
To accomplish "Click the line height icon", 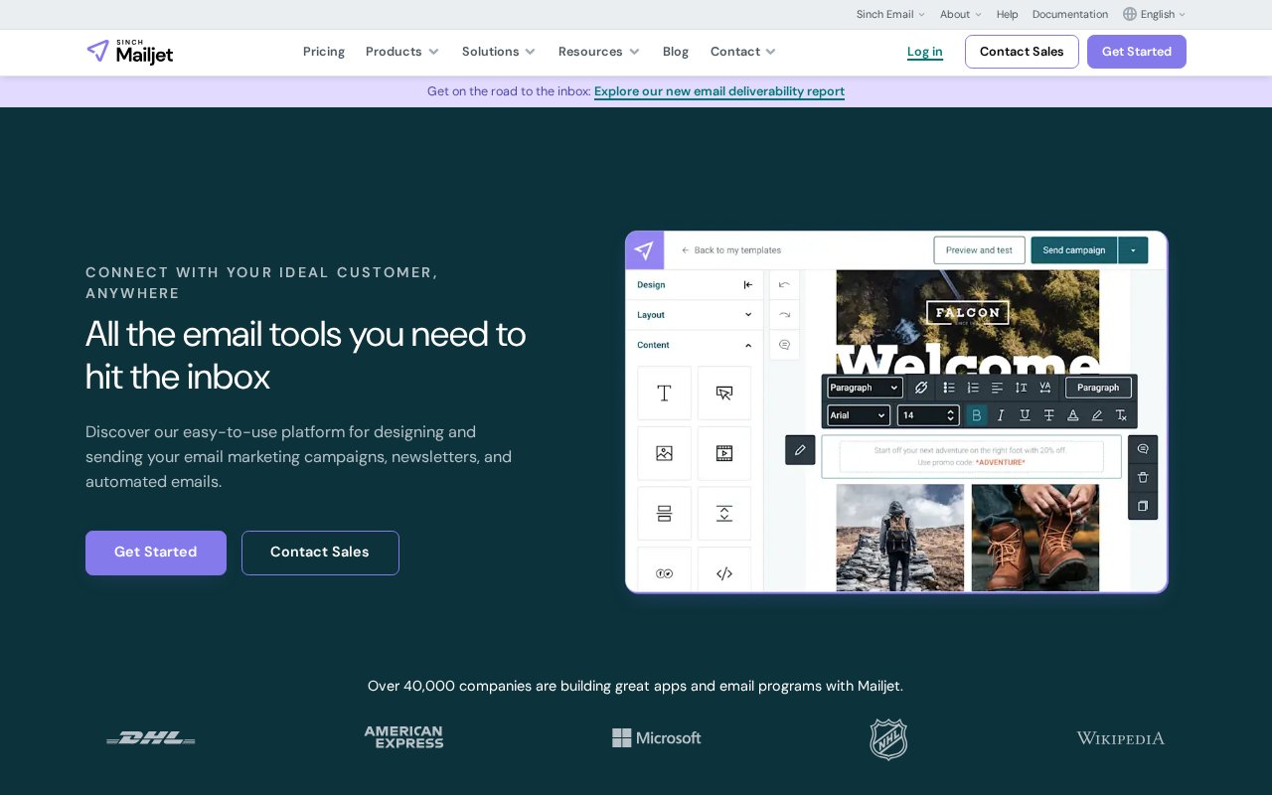I will (x=1021, y=388).
